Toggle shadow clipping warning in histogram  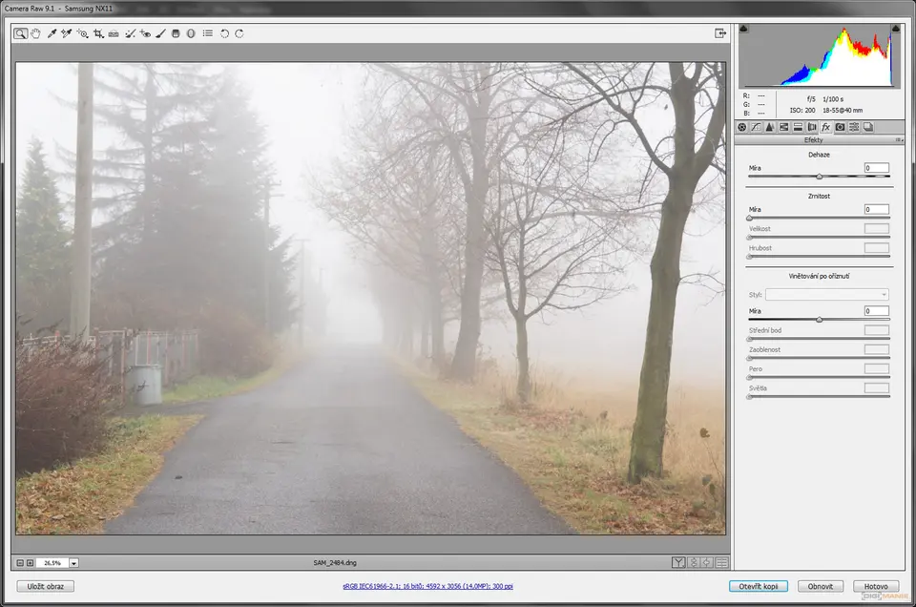[x=744, y=30]
